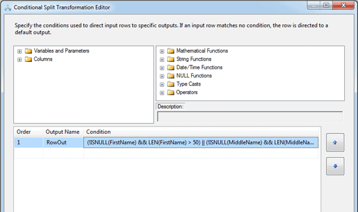Expand the Columns tree node

click(x=20, y=59)
